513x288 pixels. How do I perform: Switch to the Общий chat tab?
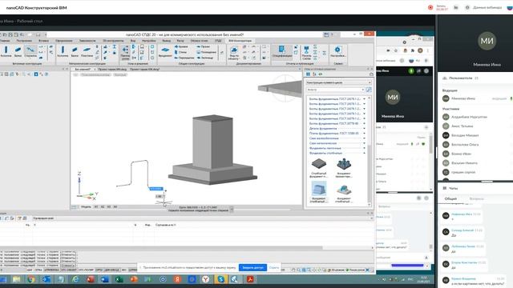click(450, 198)
